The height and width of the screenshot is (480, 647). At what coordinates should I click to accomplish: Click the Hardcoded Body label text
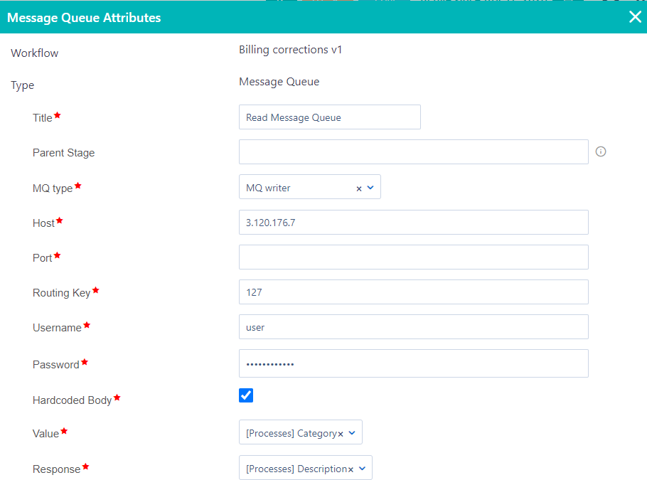(x=71, y=400)
